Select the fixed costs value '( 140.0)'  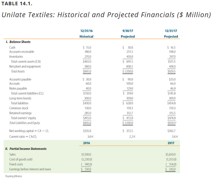pyautogui.click(x=87, y=164)
